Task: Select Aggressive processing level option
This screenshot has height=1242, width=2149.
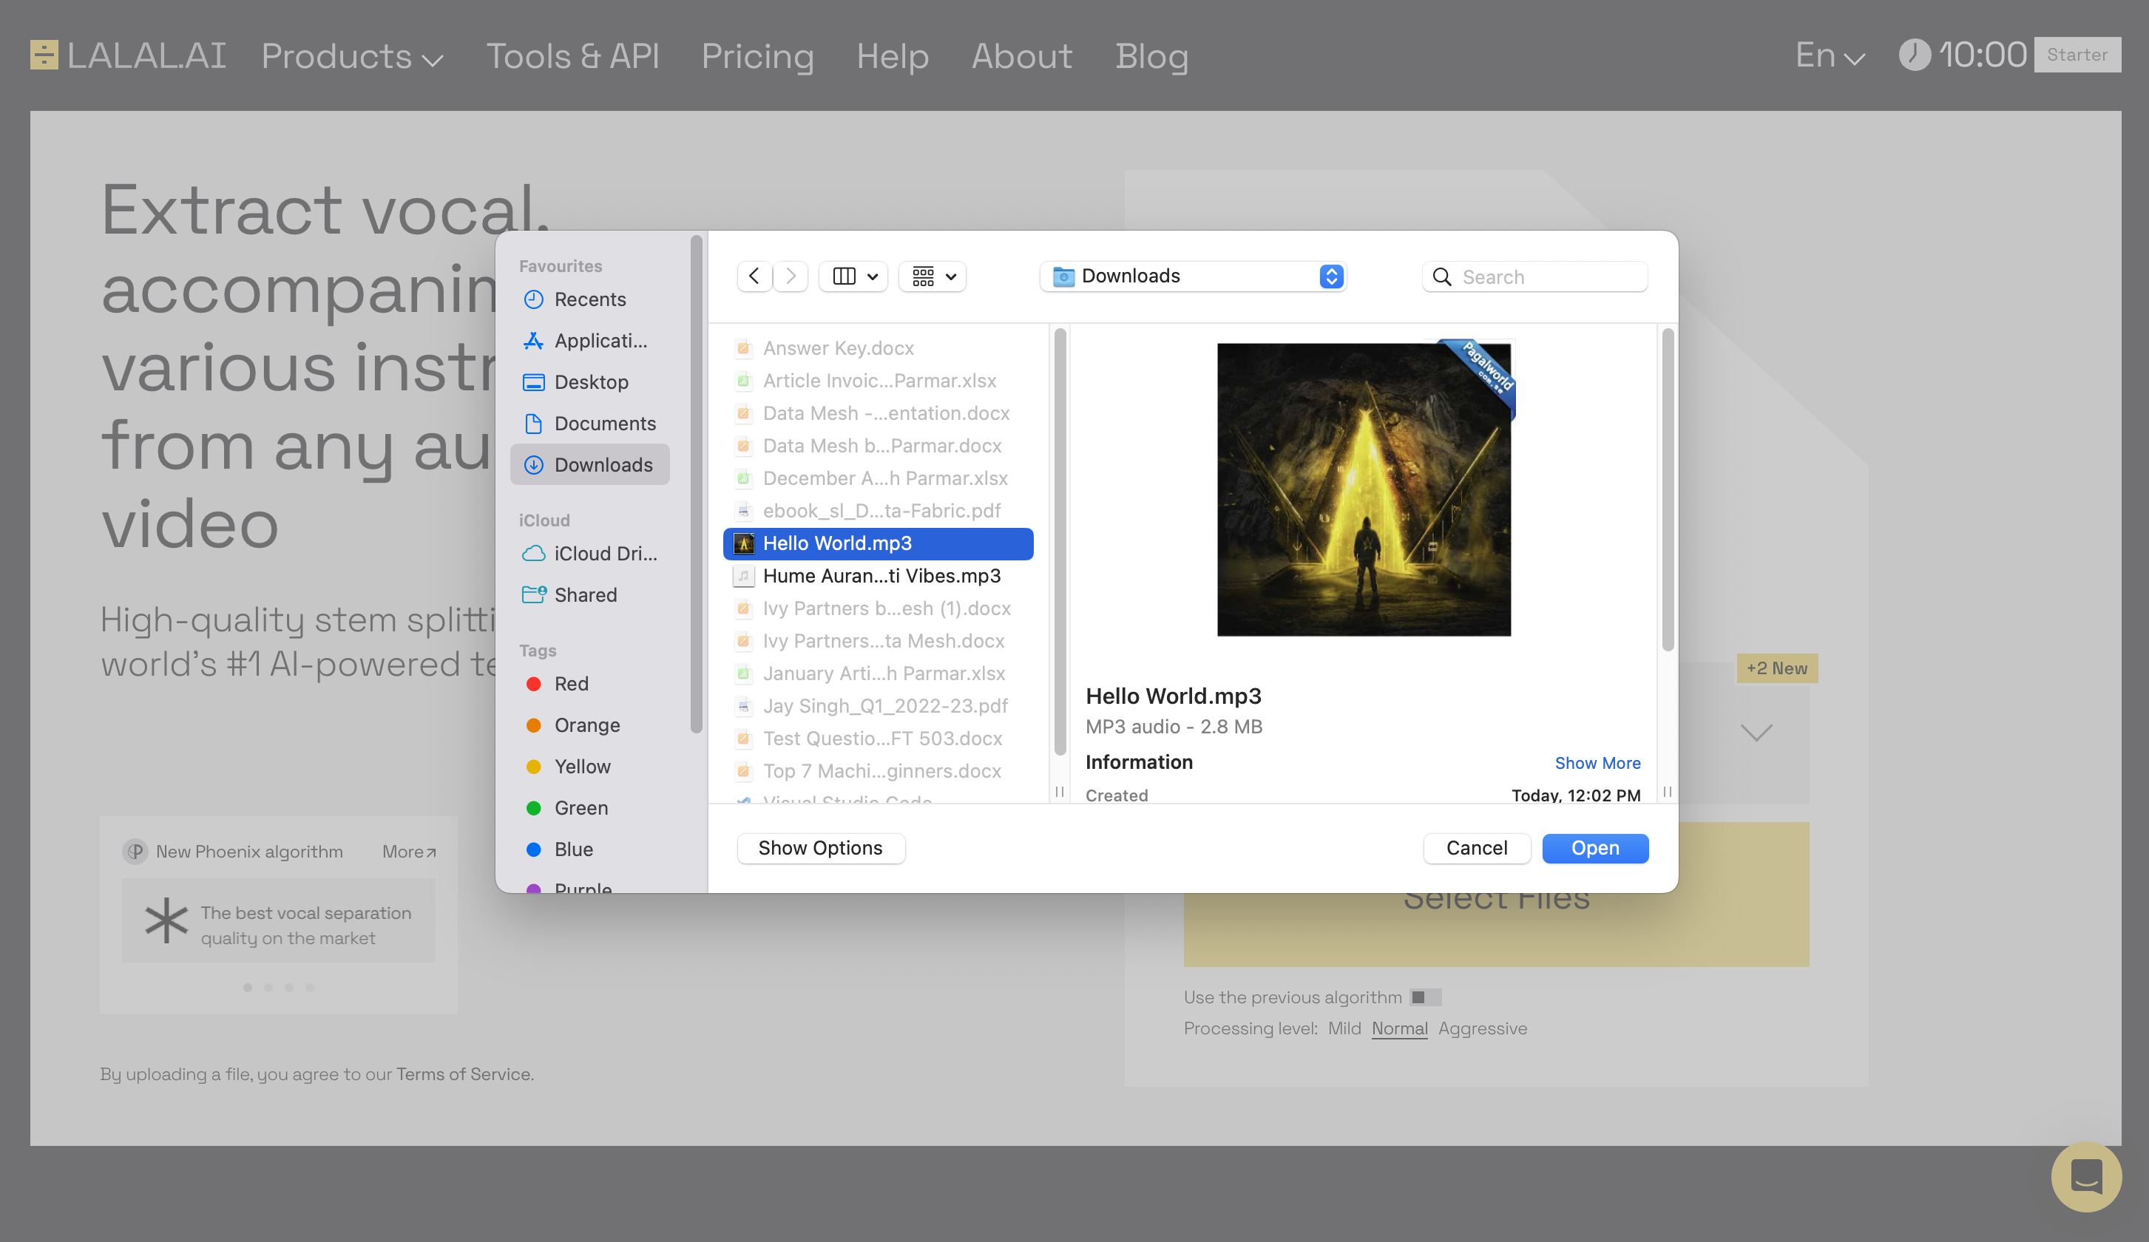Action: pyautogui.click(x=1480, y=1028)
